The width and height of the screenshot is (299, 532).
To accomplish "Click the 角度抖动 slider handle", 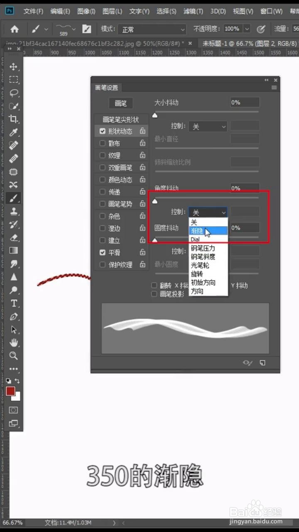I will click(x=155, y=201).
